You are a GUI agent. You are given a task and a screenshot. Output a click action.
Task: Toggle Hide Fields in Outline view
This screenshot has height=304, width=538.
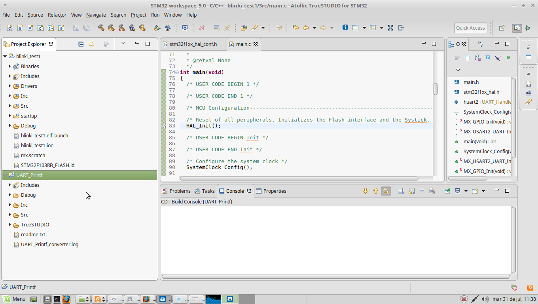tap(488, 57)
